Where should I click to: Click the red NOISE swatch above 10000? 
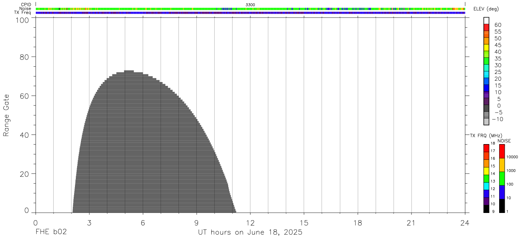pyautogui.click(x=502, y=151)
